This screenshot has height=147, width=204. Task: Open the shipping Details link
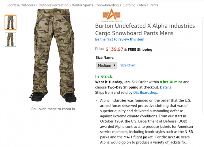pos(165,87)
